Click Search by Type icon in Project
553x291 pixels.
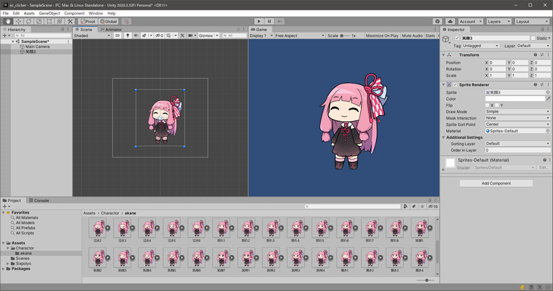(x=406, y=207)
